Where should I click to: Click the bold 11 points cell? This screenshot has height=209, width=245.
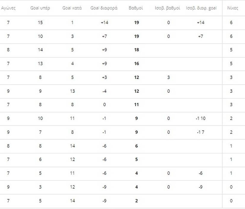tap(137, 105)
